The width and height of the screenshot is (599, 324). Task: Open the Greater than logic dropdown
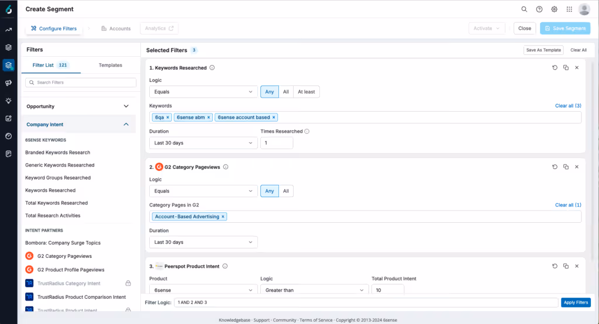click(314, 290)
